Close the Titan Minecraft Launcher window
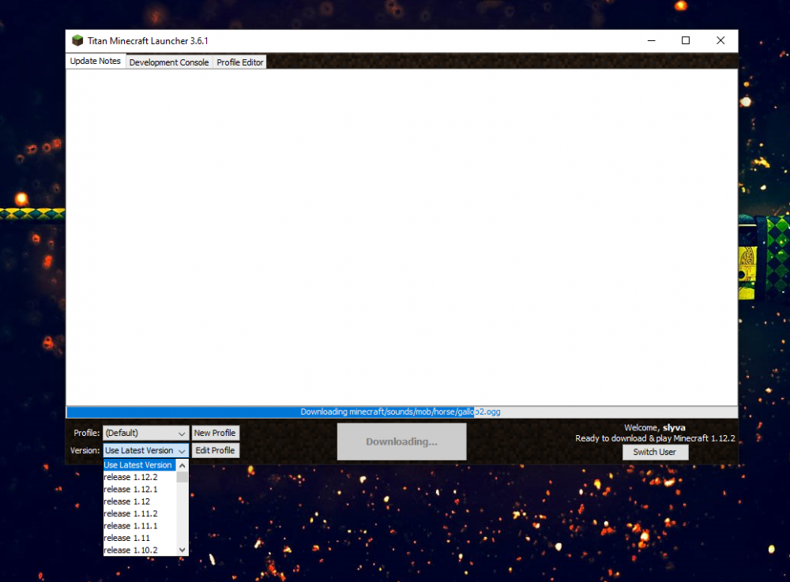Image resolution: width=790 pixels, height=582 pixels. (720, 40)
